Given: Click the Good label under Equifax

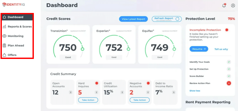Looking at the screenshot, I should pyautogui.click(x=160, y=57).
